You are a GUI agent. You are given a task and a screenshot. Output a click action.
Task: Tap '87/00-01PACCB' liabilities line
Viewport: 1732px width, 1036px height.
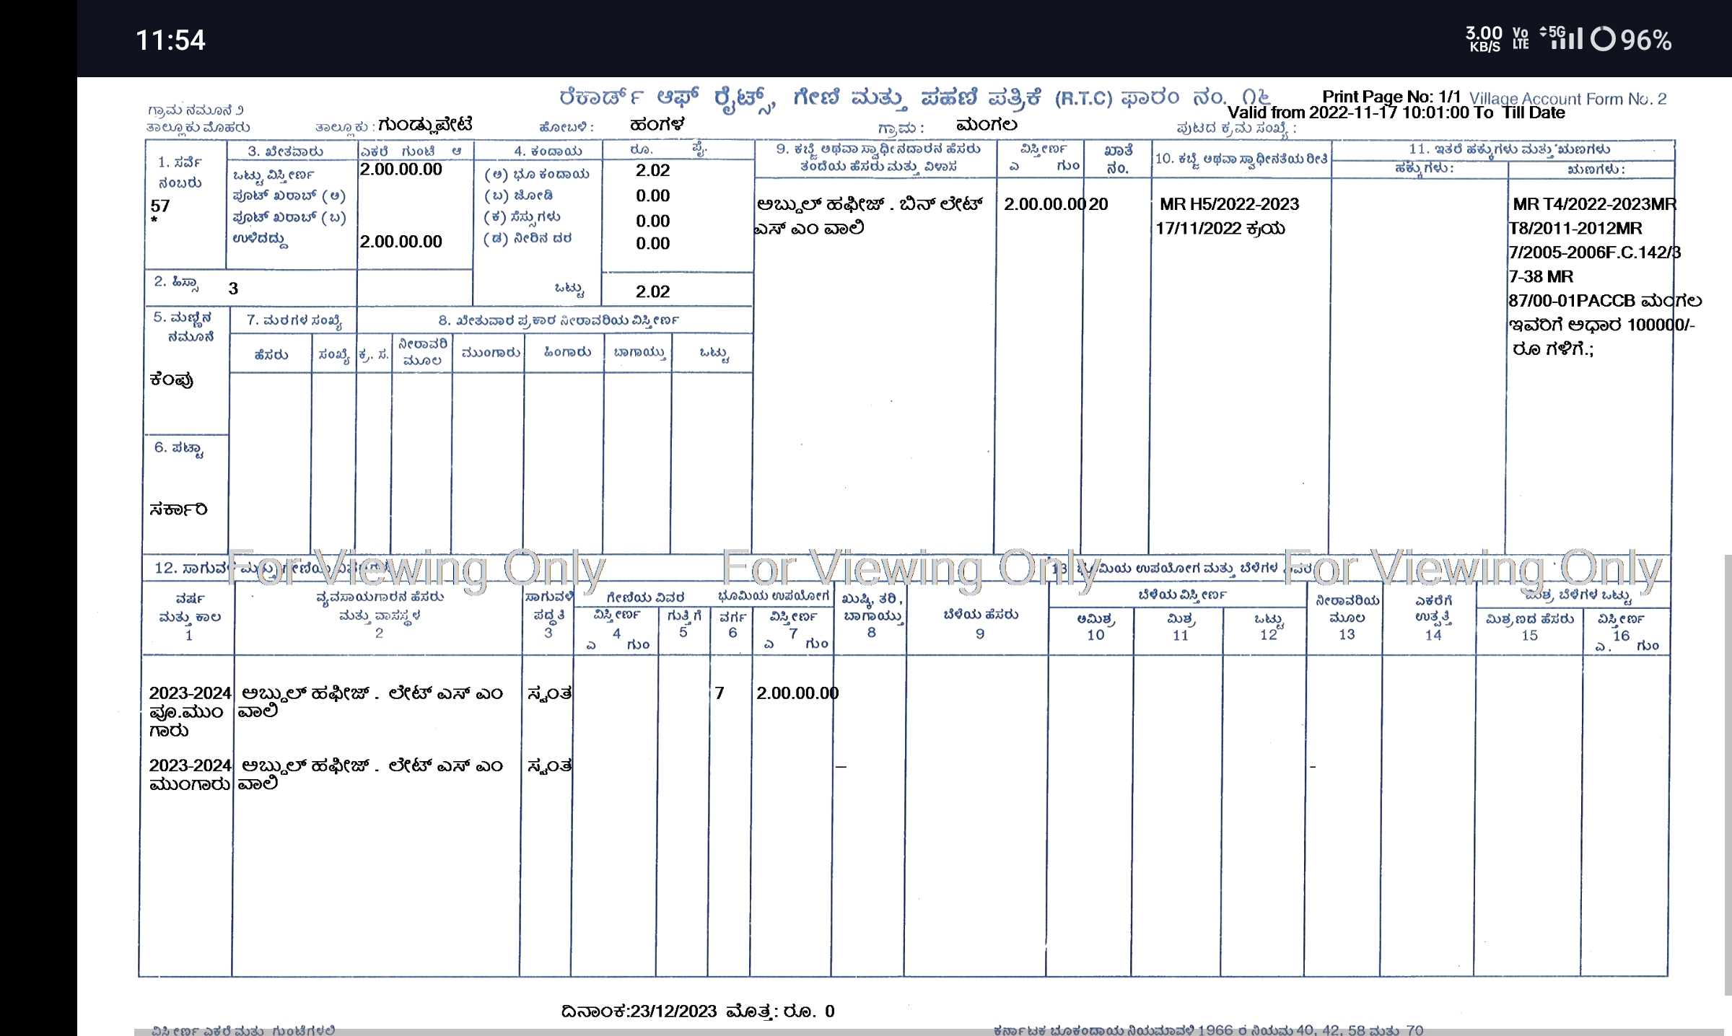[x=1572, y=301]
